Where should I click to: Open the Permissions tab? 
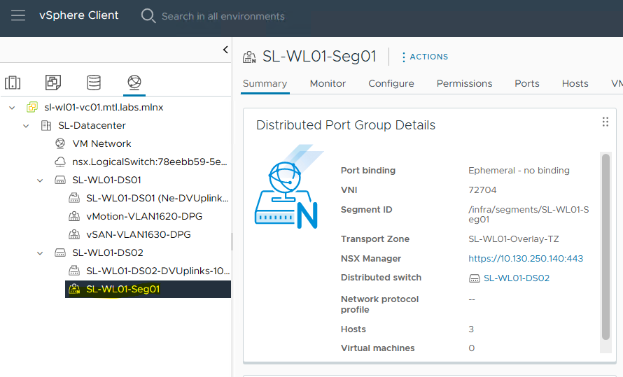(x=464, y=84)
